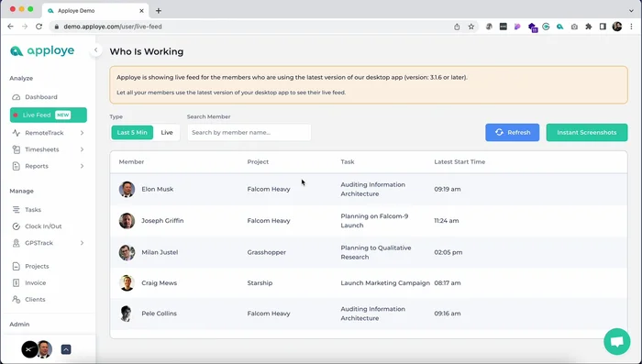Click Milan Justel's avatar
Screen dimensions: 642x364
[x=127, y=253]
